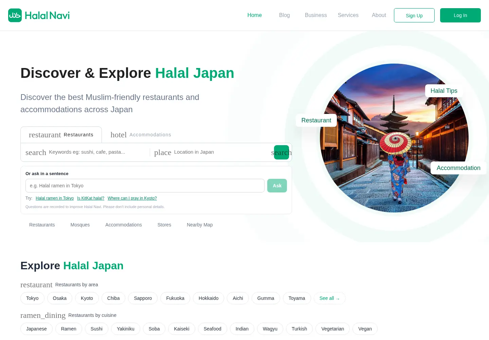Select the Kyoto area chip
The width and height of the screenshot is (489, 340).
point(87,298)
